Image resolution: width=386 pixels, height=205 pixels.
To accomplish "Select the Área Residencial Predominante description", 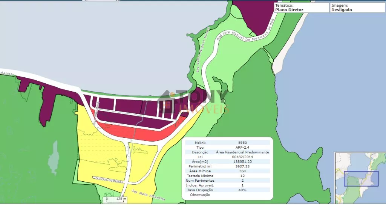I will click(x=242, y=152).
